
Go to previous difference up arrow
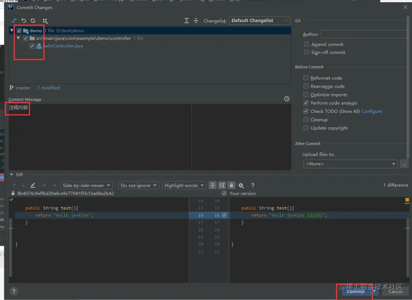[x=14, y=185]
